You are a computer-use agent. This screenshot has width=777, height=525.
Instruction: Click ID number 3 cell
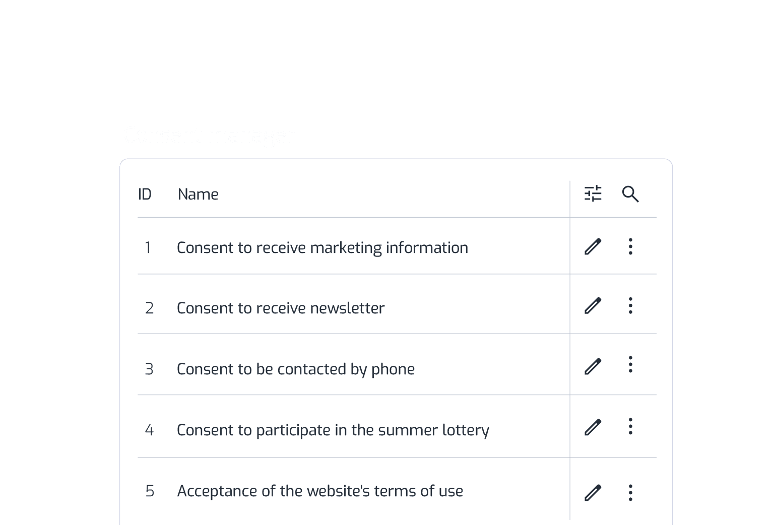pyautogui.click(x=149, y=369)
